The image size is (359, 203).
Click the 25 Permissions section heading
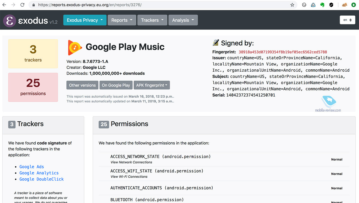[123, 124]
